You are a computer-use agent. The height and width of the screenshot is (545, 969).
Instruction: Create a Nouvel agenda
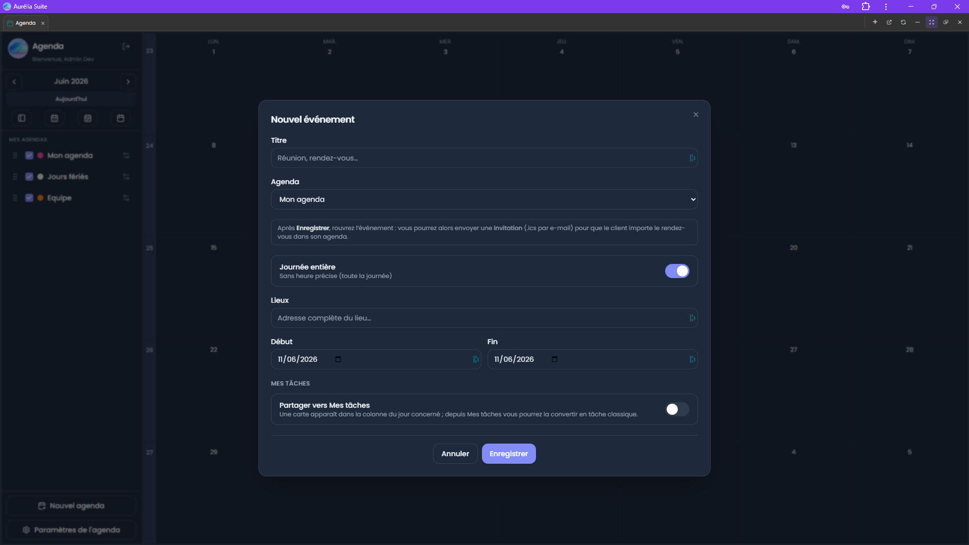coord(71,506)
